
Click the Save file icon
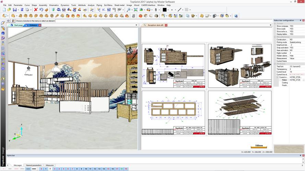[x=15, y=10]
